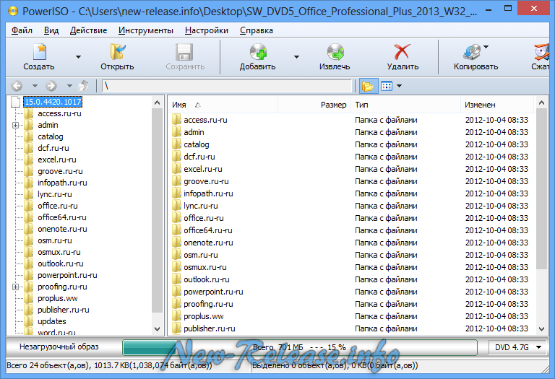Open view mode dropdown arrow
This screenshot has height=379, width=555.
[x=399, y=86]
